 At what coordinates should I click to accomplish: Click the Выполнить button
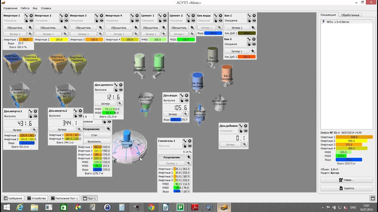(94, 142)
